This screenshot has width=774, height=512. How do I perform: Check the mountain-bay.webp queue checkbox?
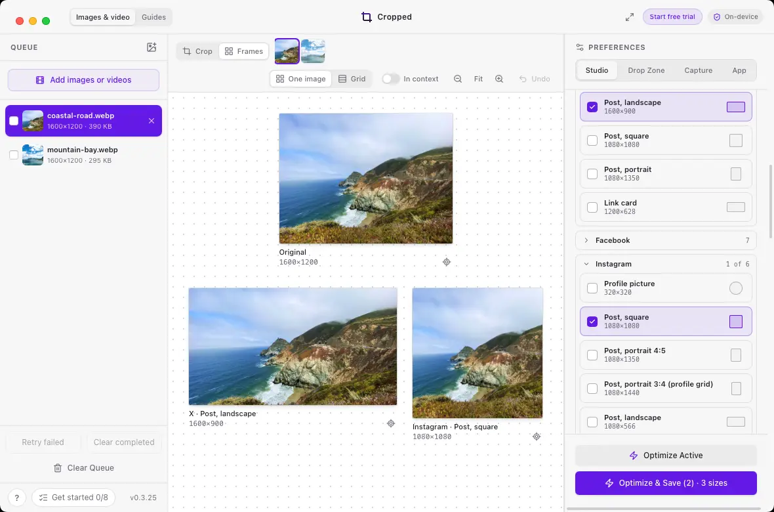[14, 155]
